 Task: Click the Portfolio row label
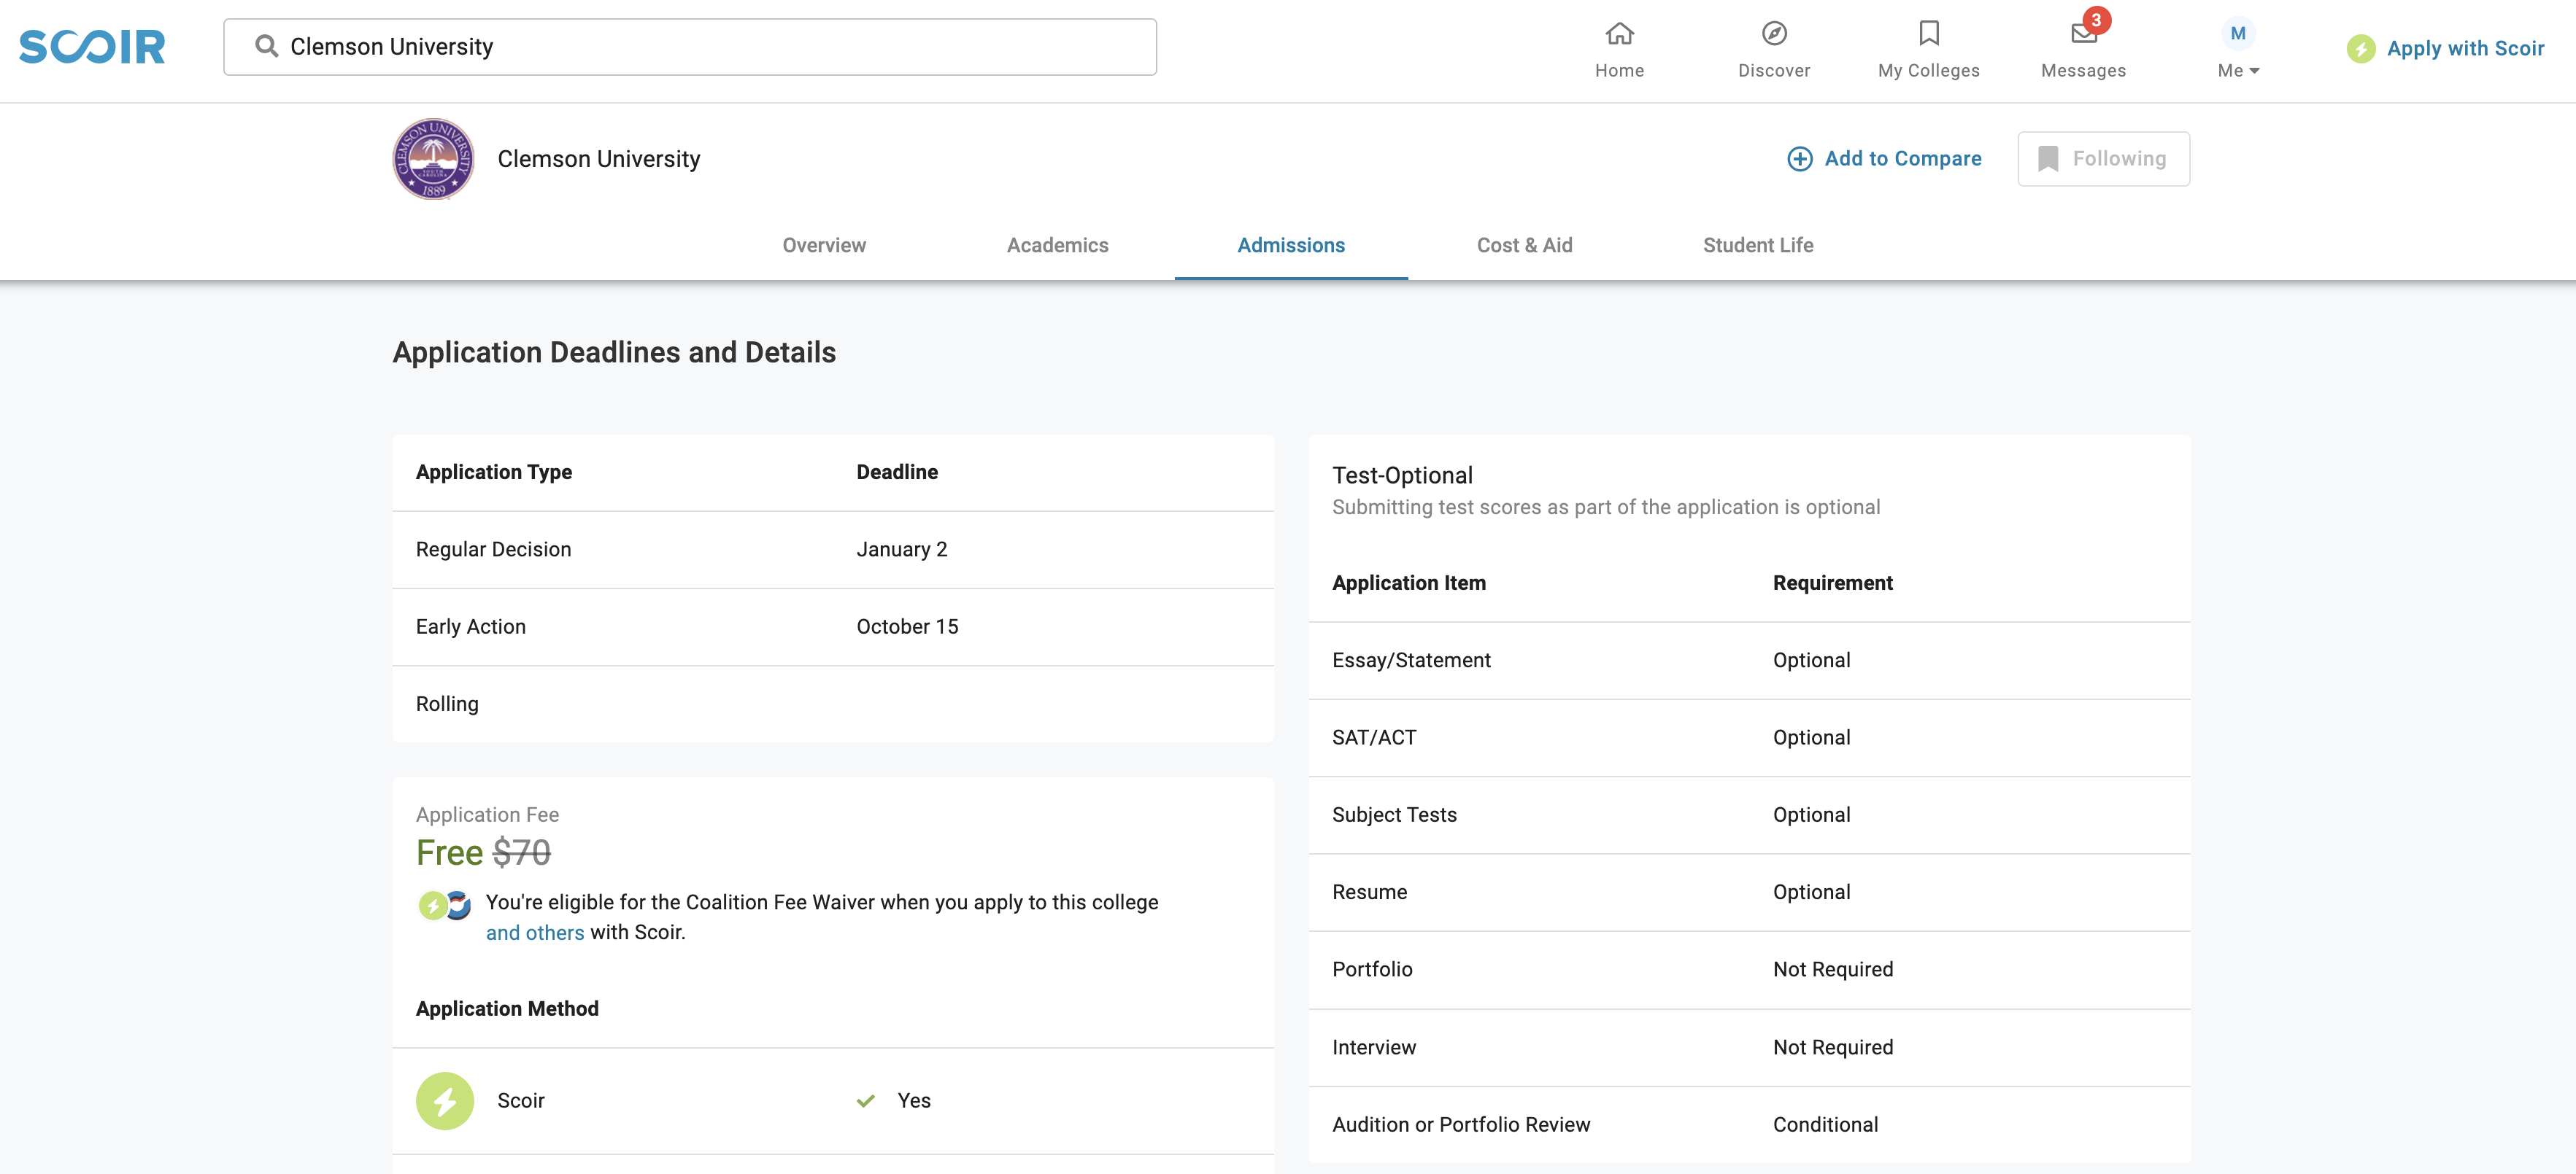[x=1372, y=969]
